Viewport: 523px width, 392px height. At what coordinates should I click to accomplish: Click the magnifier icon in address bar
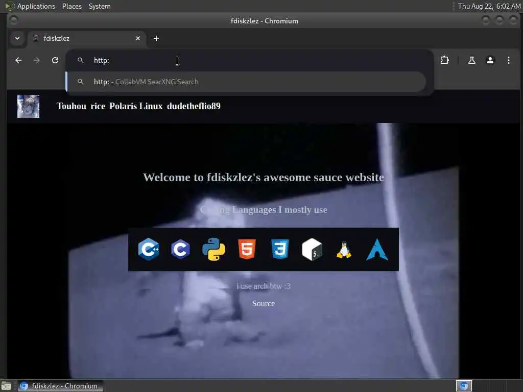tap(80, 60)
